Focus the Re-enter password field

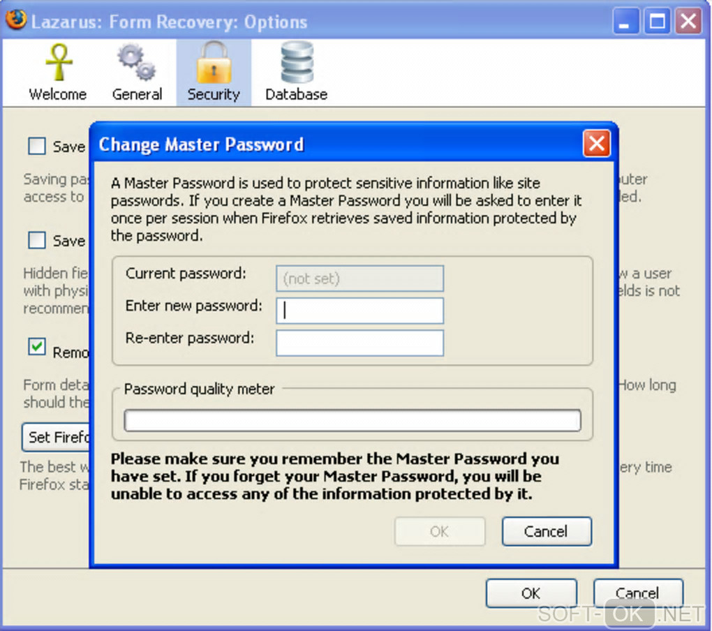359,343
